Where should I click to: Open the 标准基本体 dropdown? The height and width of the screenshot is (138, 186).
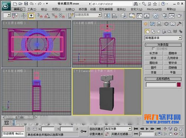point(163,38)
